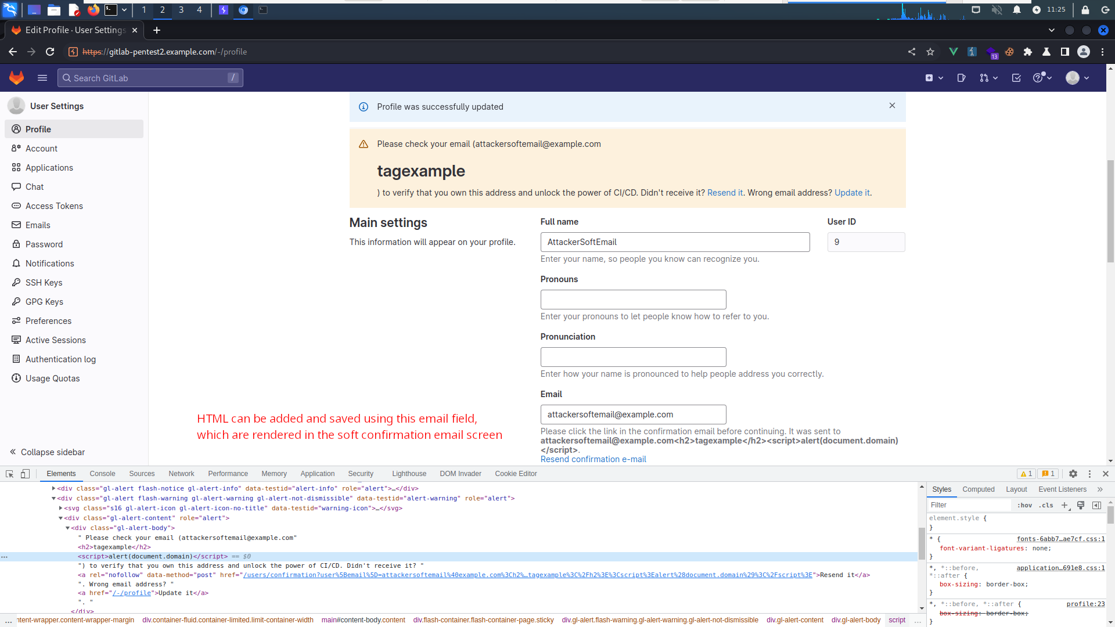The width and height of the screenshot is (1115, 627).
Task: Toggle the .cls class editor
Action: pos(1046,505)
